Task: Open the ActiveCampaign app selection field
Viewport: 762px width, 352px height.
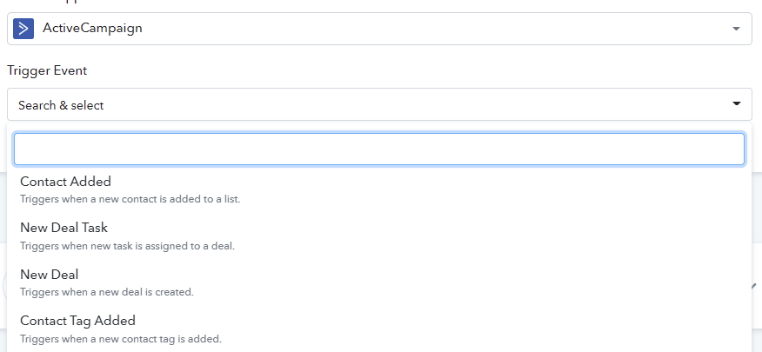Action: pos(379,29)
